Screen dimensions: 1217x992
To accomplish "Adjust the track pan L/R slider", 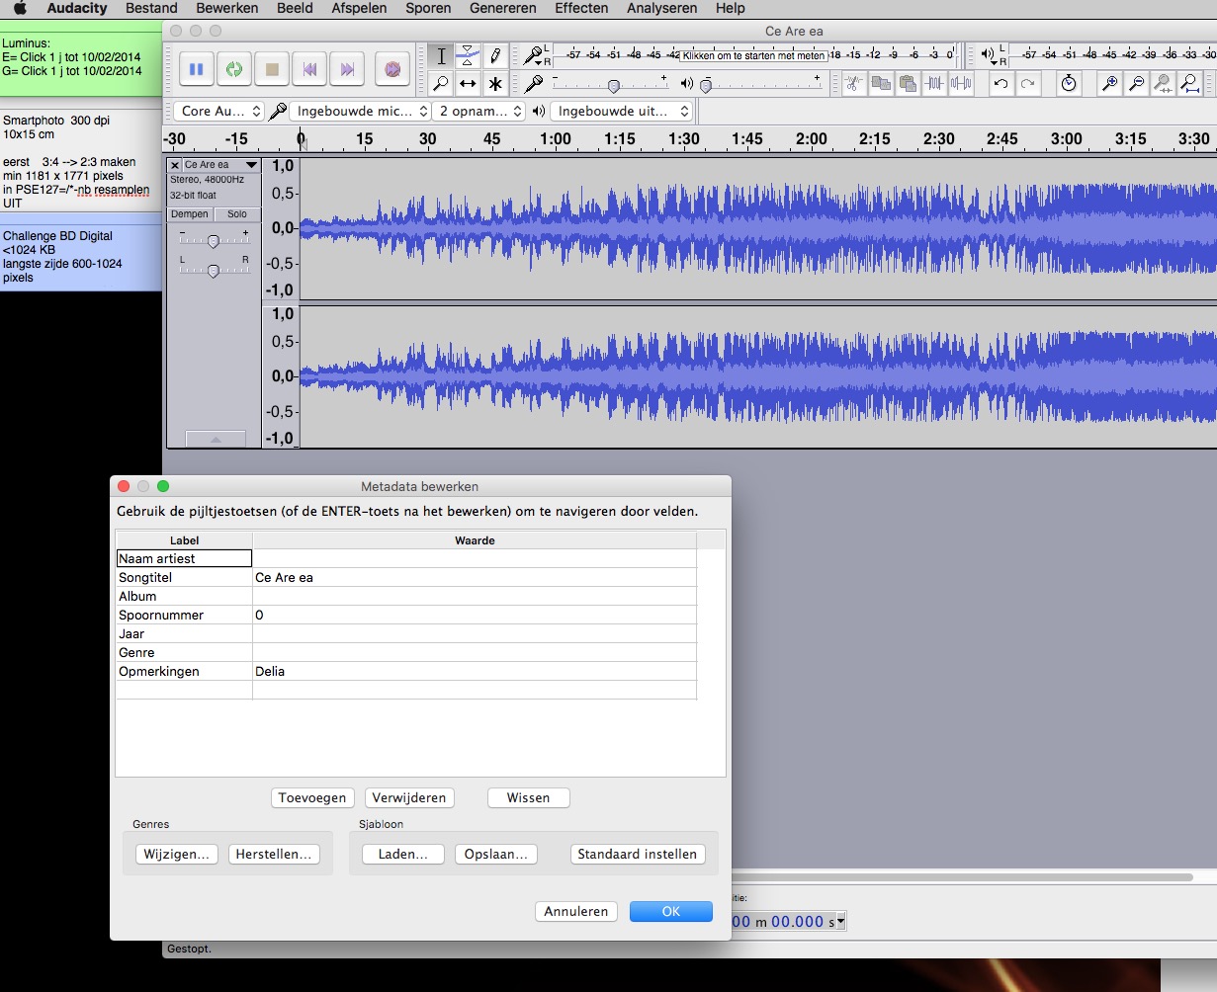I will click(213, 271).
